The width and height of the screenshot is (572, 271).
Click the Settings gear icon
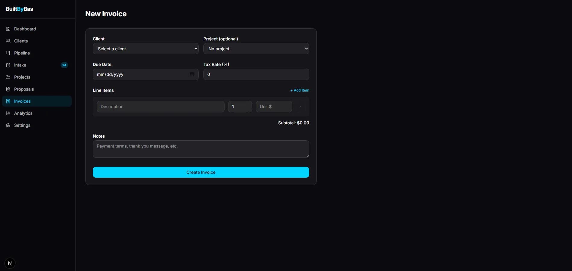(x=8, y=125)
